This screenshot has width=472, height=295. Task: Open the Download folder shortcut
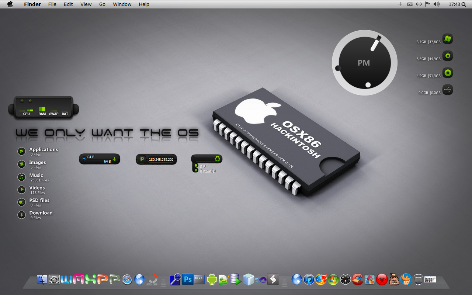coord(35,215)
